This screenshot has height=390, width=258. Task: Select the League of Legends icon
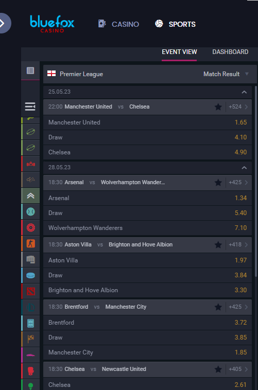30,307
